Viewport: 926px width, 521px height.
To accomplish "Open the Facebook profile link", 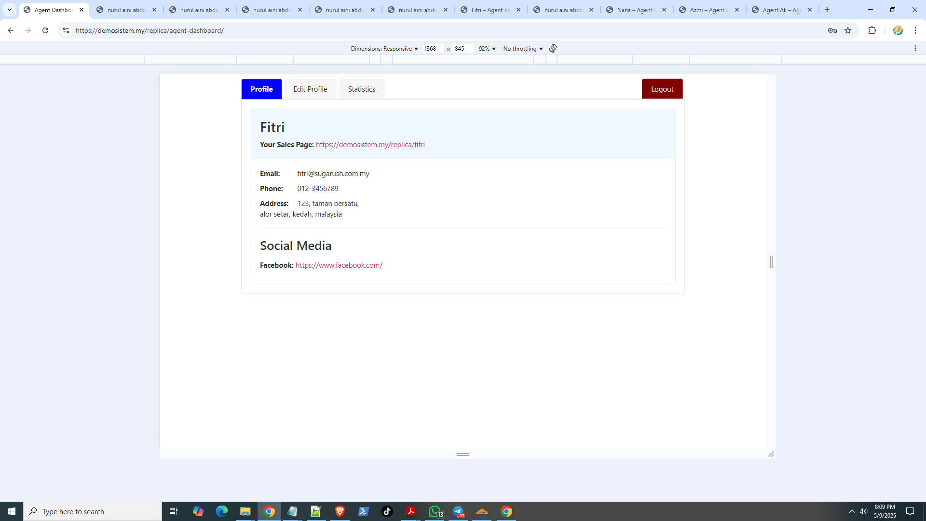I will (x=339, y=265).
